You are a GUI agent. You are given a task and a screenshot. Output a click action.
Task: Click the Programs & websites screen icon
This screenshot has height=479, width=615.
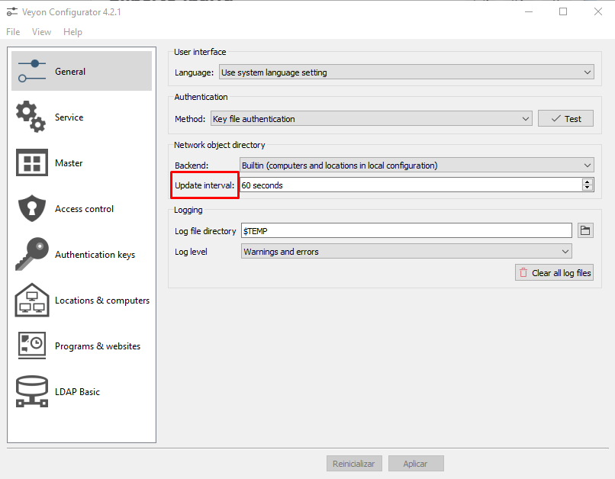click(x=32, y=346)
